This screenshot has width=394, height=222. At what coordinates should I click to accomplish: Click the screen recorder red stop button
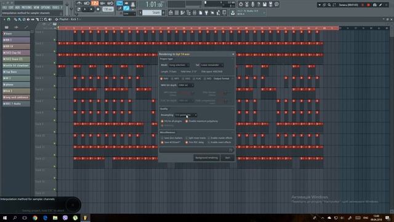[368, 5]
